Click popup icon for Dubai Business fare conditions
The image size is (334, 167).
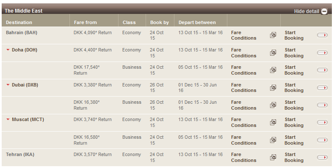tap(273, 105)
